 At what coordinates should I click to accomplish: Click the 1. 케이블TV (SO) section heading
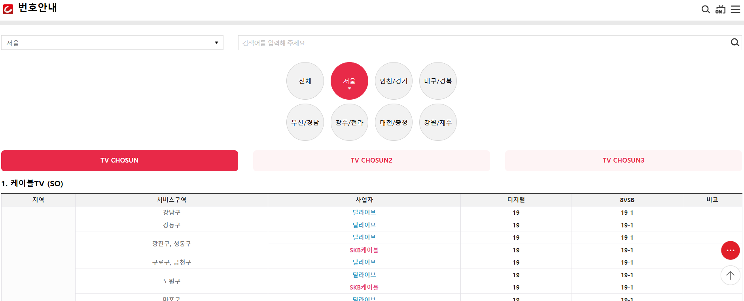coord(32,184)
